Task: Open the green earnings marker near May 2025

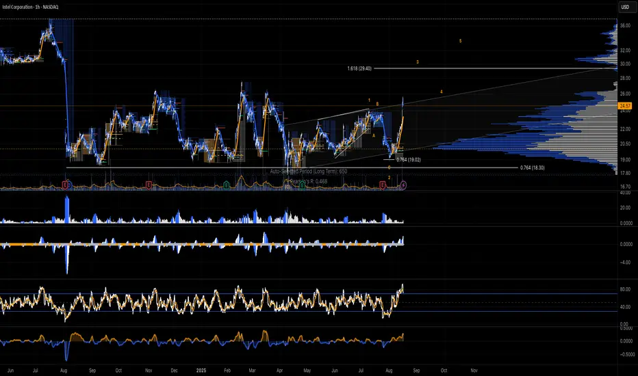Action: tap(302, 185)
